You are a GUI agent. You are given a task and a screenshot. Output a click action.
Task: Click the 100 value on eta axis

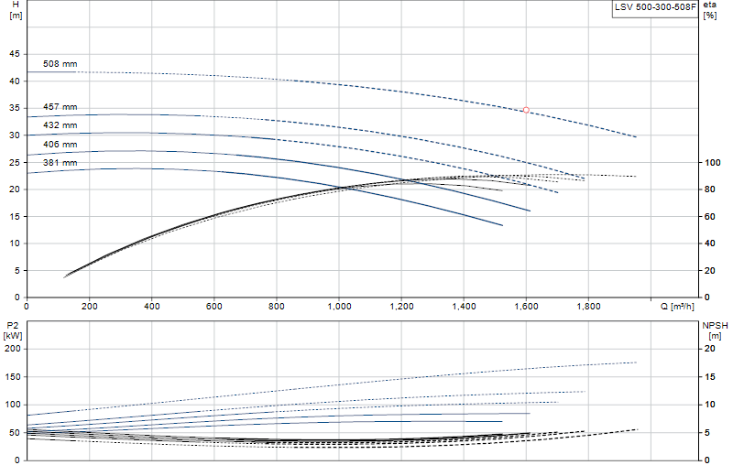click(713, 163)
